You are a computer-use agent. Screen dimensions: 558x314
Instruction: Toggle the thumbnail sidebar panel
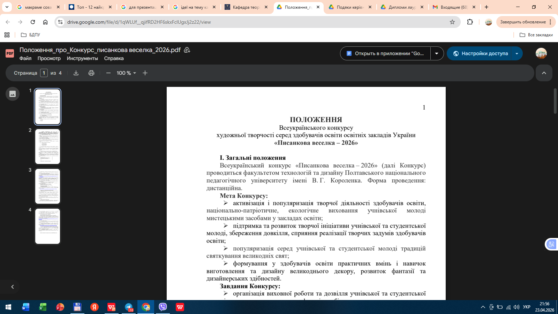[x=13, y=94]
